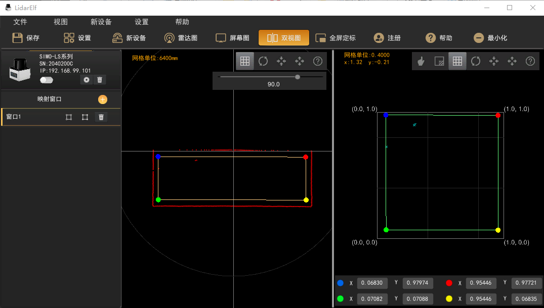
Task: Open the 视图 menu
Action: coord(61,22)
